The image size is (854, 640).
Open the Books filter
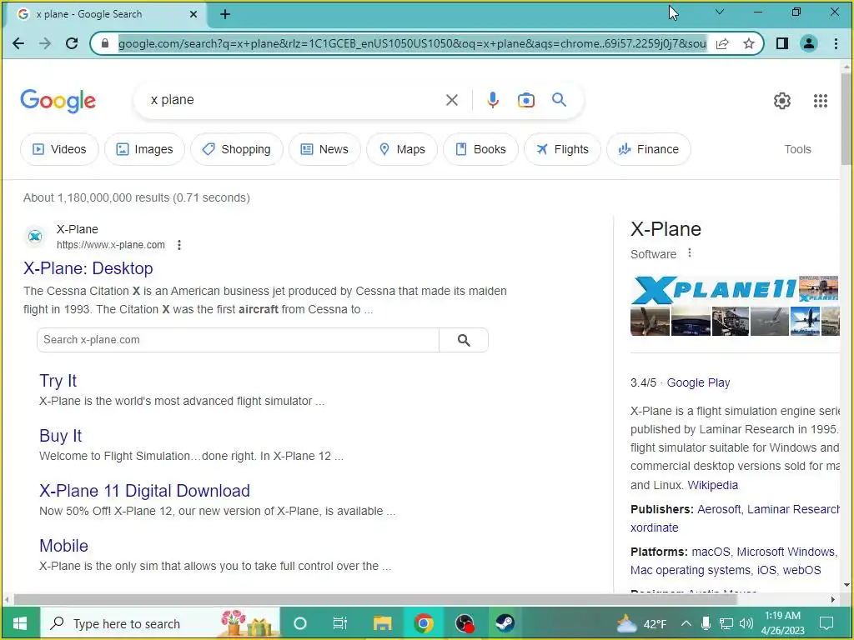click(480, 149)
